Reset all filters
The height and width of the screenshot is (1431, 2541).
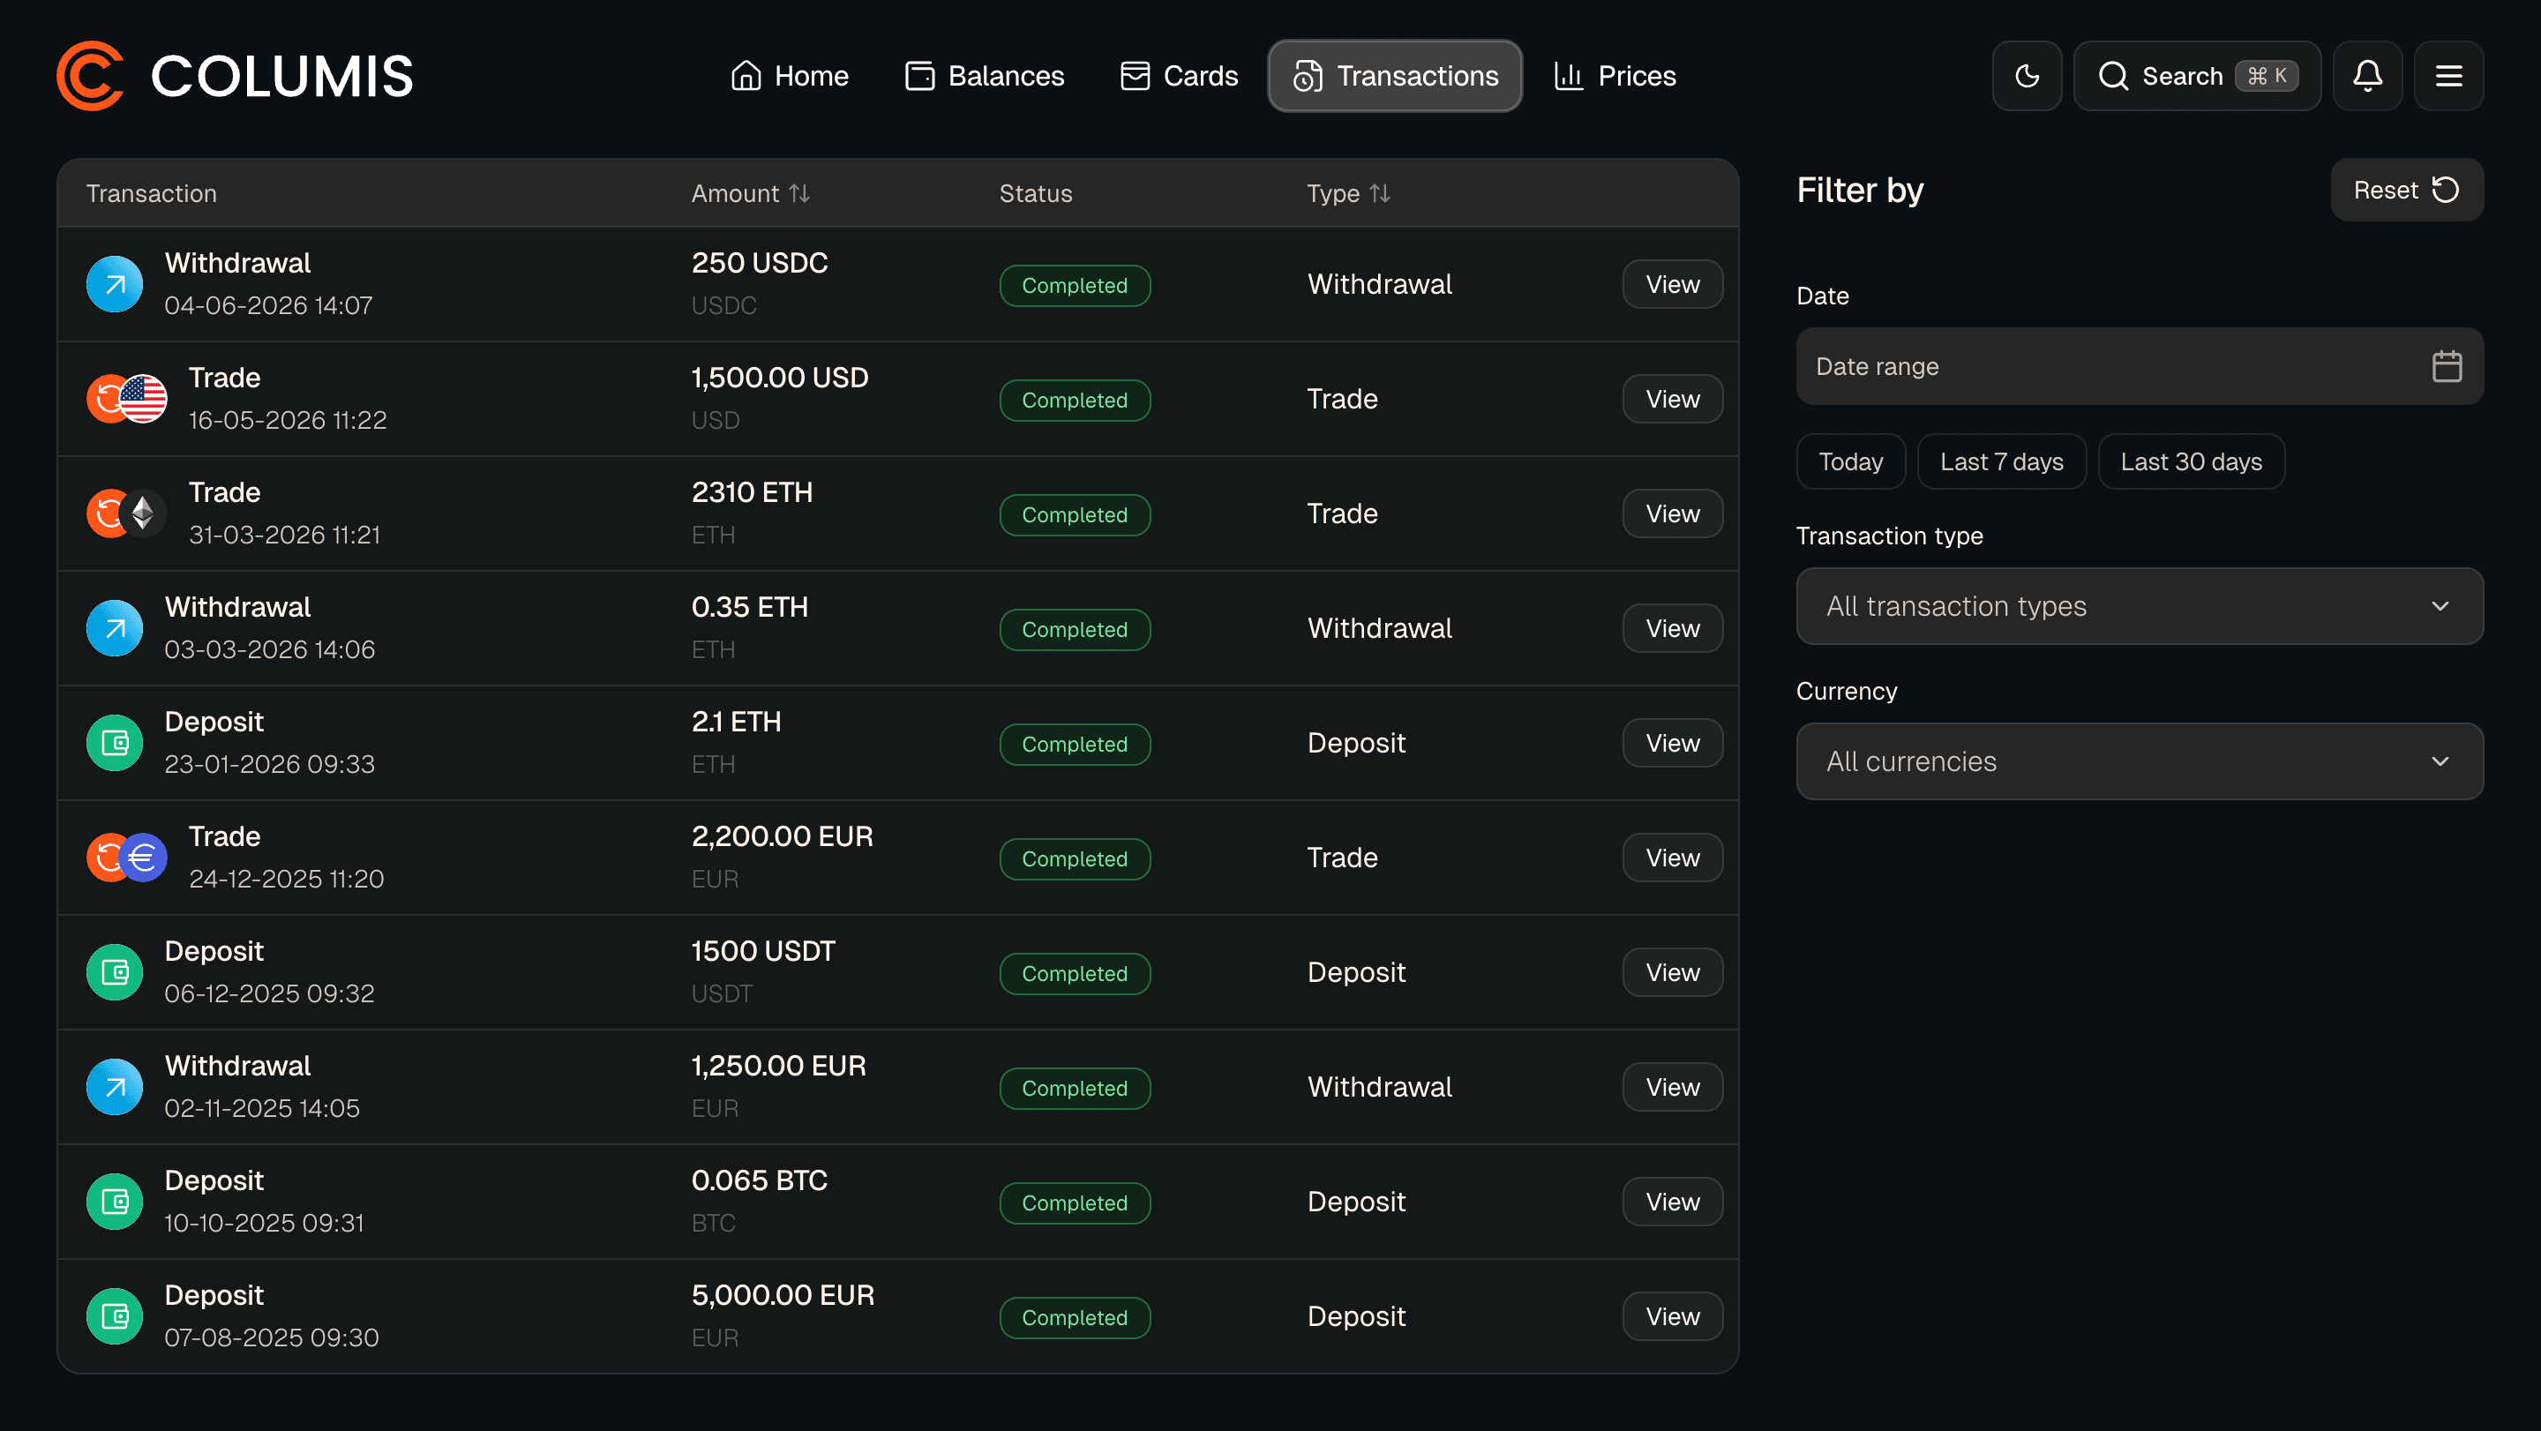pyautogui.click(x=2407, y=190)
